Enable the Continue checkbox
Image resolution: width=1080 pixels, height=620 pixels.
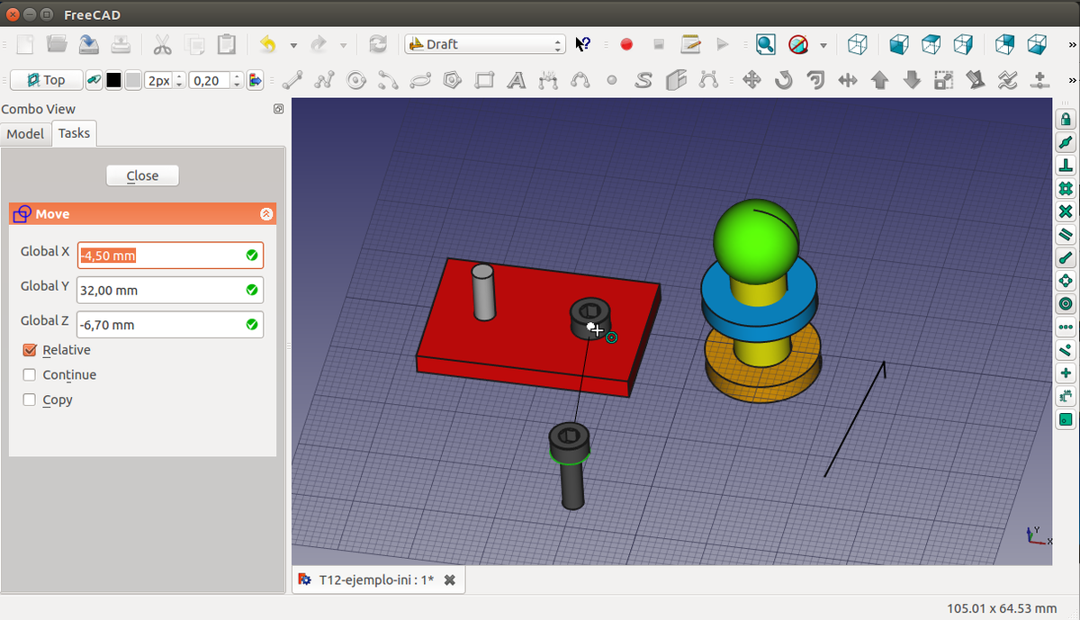click(x=30, y=375)
